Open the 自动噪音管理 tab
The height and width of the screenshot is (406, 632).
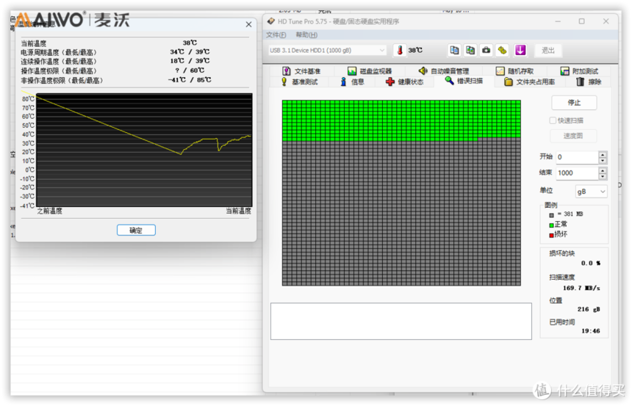444,71
